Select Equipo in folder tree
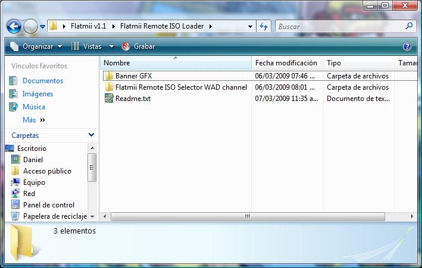The height and width of the screenshot is (268, 422). point(34,182)
